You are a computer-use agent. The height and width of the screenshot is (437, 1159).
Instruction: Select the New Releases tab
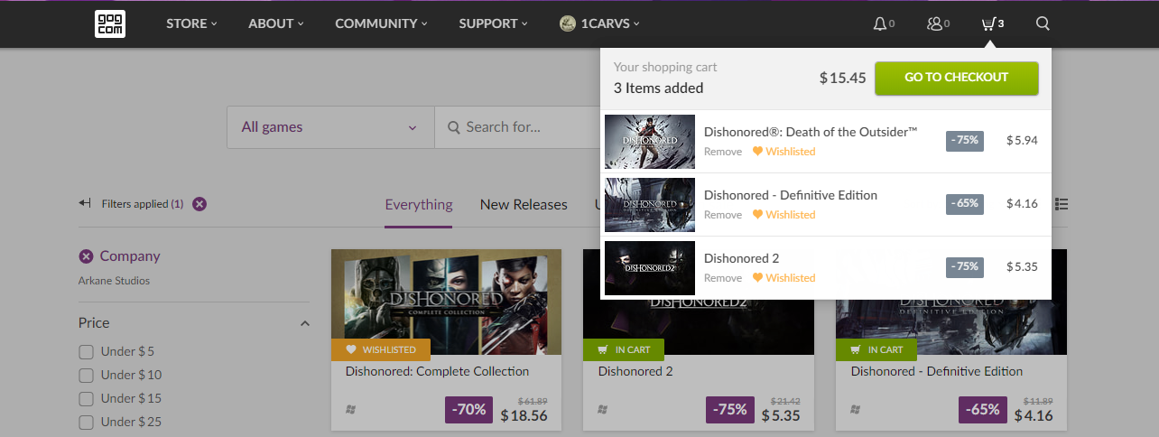pos(524,205)
